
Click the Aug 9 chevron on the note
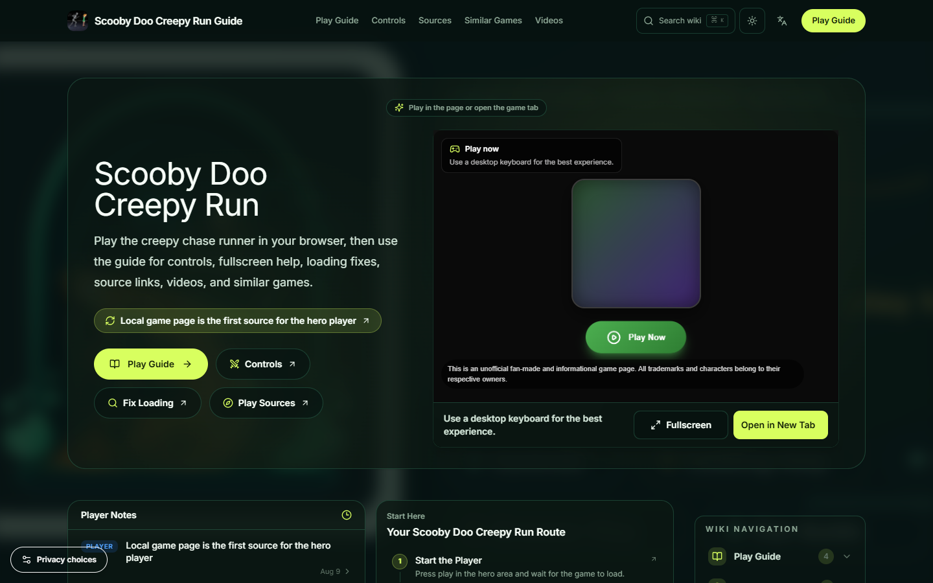coord(347,571)
